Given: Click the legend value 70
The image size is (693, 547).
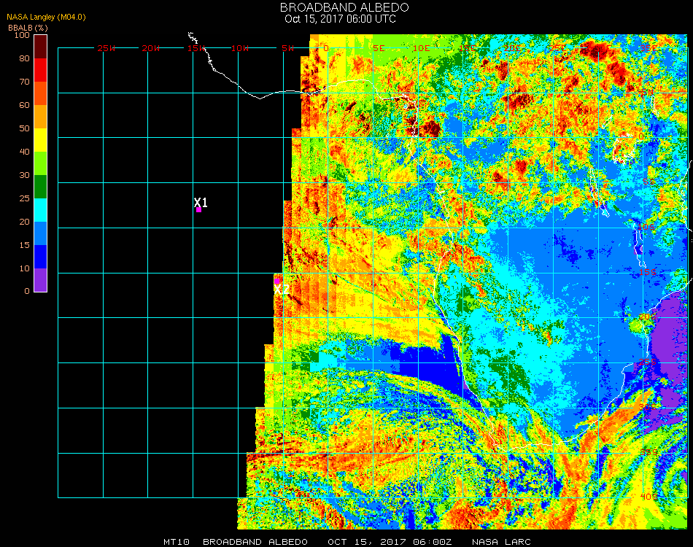Looking at the screenshot, I should click(x=24, y=82).
